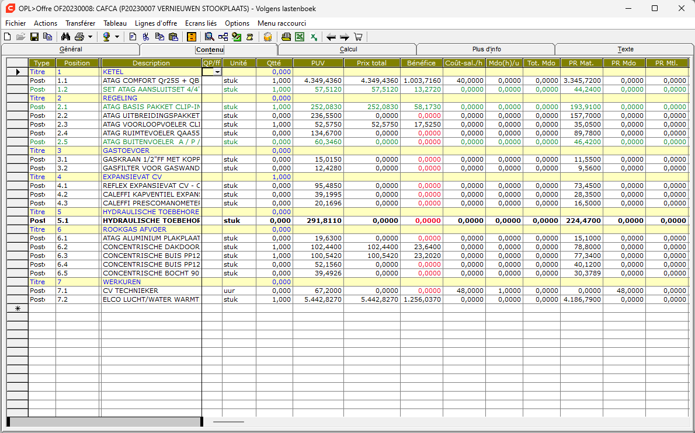The width and height of the screenshot is (695, 433).
Task: Switch to the Plus d'info tab
Action: [487, 49]
